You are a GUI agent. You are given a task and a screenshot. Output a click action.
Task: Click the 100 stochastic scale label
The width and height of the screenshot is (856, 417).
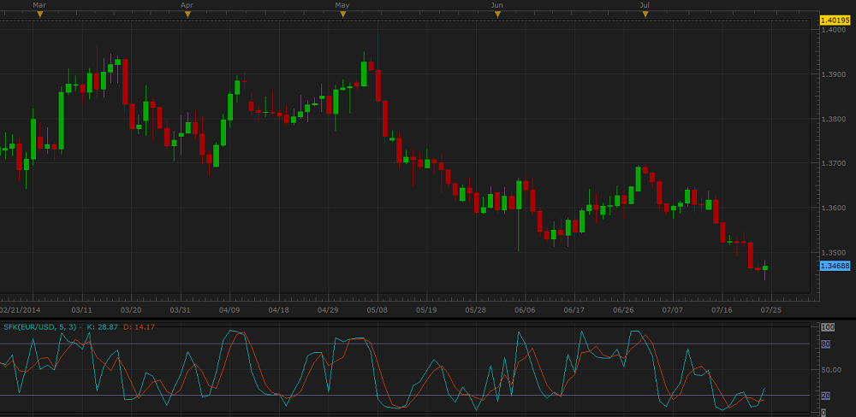point(828,327)
